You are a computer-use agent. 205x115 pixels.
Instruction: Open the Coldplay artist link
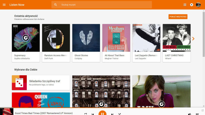coord(78,59)
